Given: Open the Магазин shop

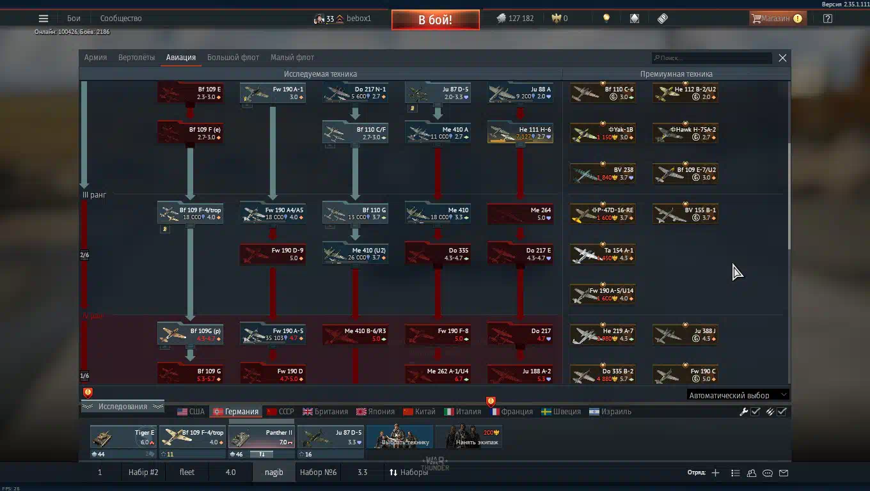Looking at the screenshot, I should [x=777, y=19].
